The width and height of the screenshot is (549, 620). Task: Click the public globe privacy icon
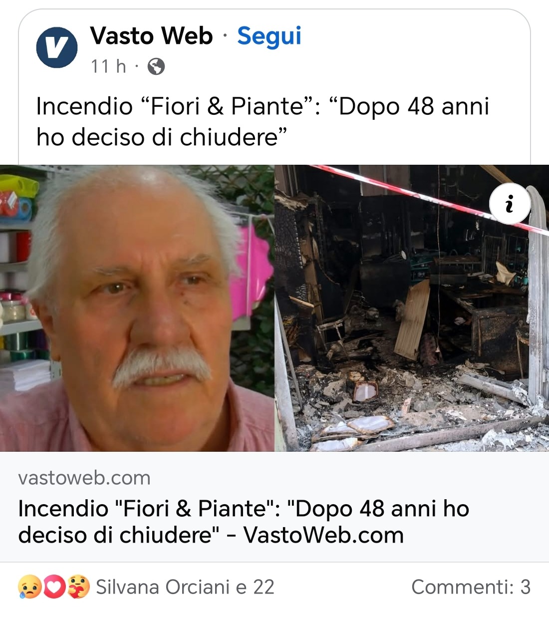tap(156, 66)
